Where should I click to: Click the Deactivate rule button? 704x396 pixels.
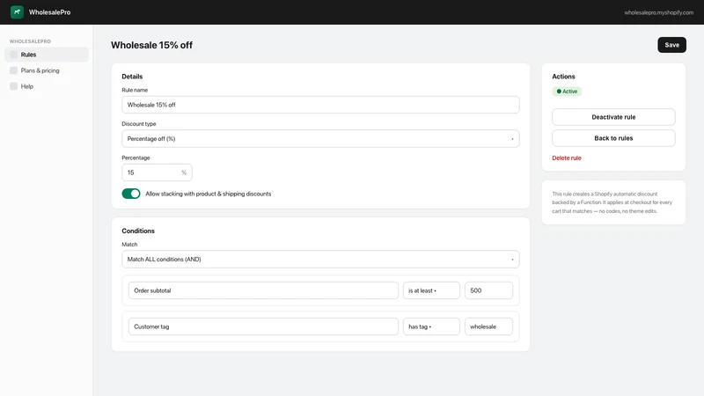click(x=613, y=117)
